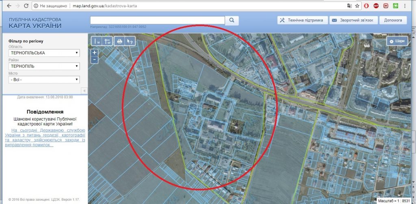Zoom out on the map
The image size is (416, 204).
pyautogui.click(x=94, y=59)
